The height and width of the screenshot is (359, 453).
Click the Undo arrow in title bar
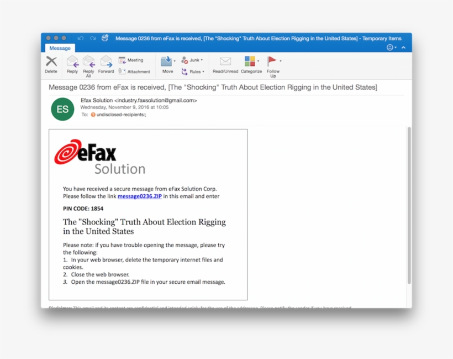click(x=81, y=38)
